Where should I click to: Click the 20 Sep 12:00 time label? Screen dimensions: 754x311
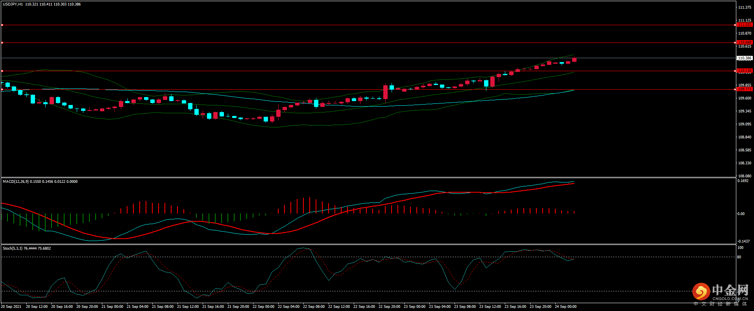coord(37,307)
